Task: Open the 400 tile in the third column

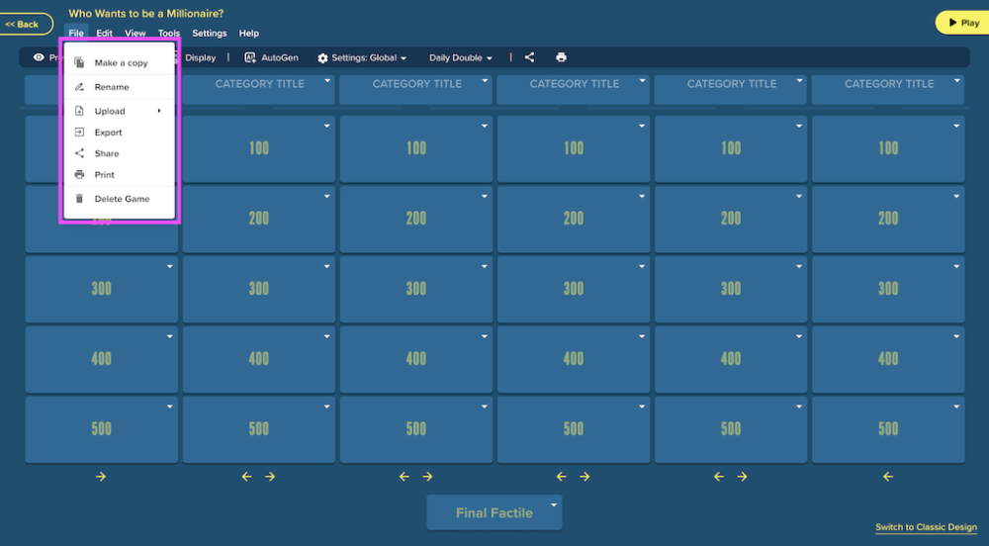Action: pyautogui.click(x=416, y=359)
